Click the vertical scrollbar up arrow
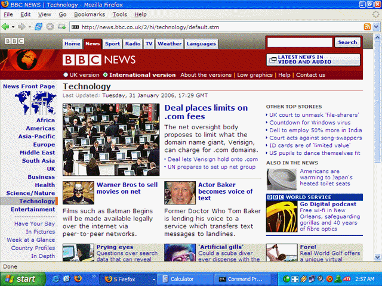 [x=377, y=38]
